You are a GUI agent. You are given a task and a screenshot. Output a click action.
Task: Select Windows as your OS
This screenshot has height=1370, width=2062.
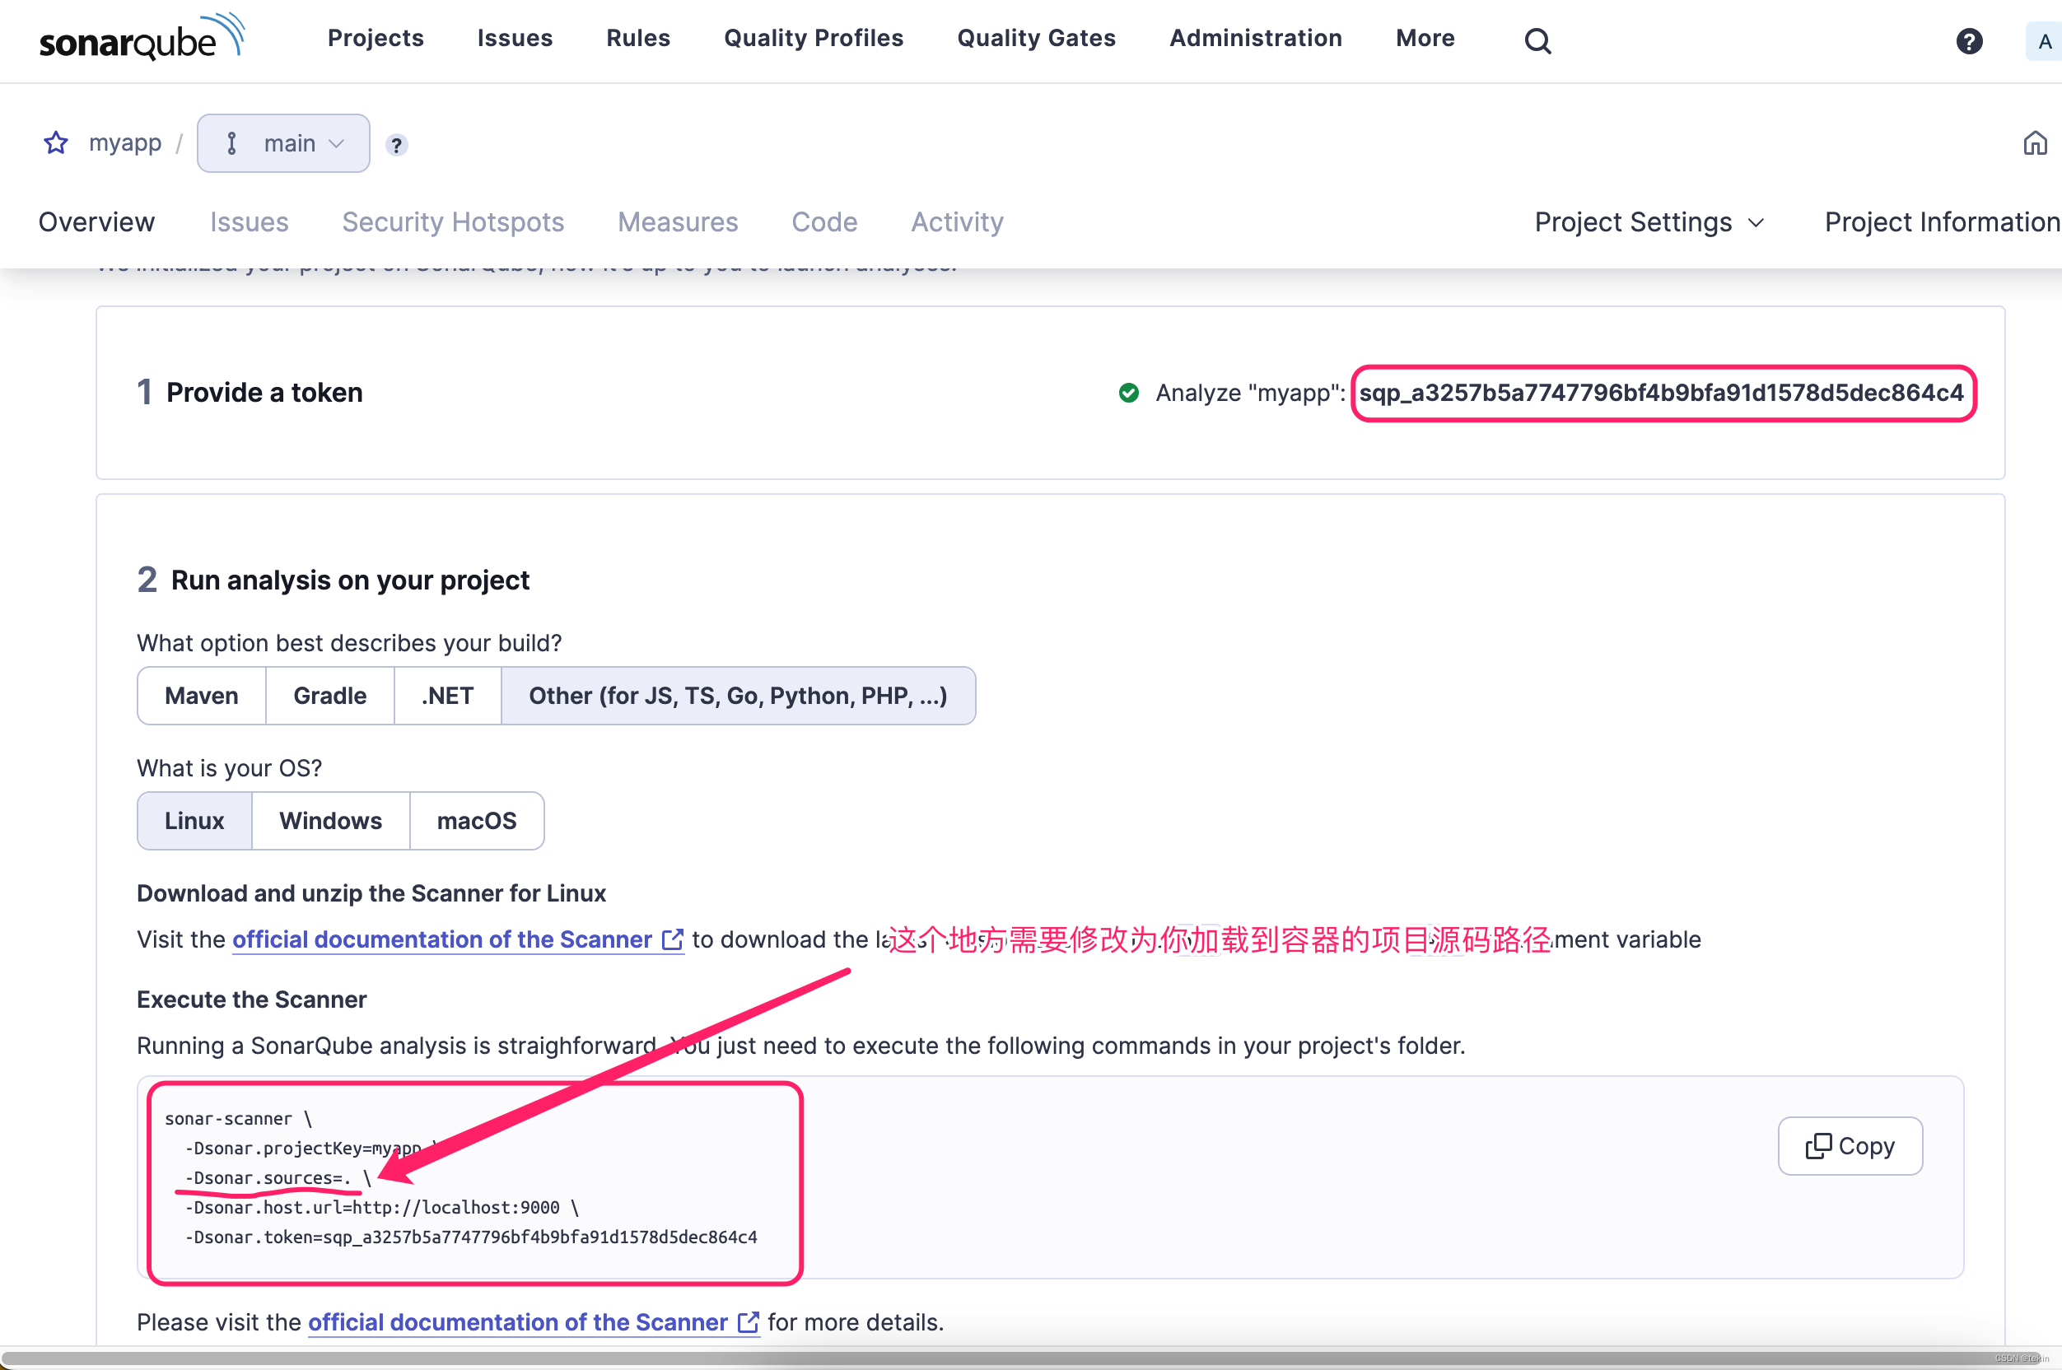330,820
